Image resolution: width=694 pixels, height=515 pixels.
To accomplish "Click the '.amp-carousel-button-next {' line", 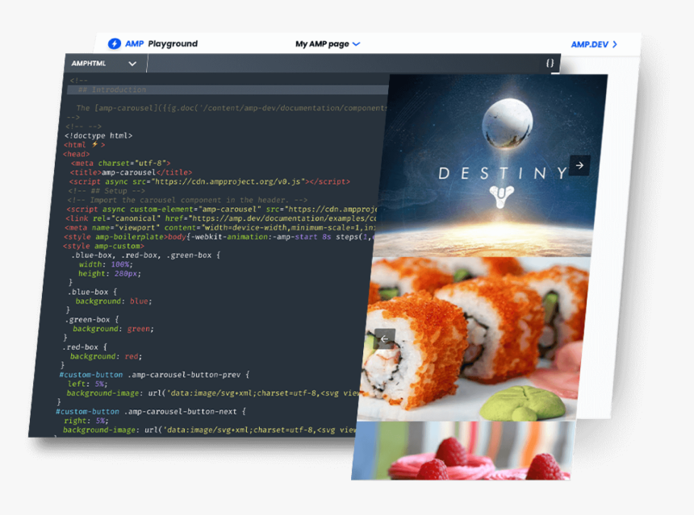I will click(x=151, y=412).
